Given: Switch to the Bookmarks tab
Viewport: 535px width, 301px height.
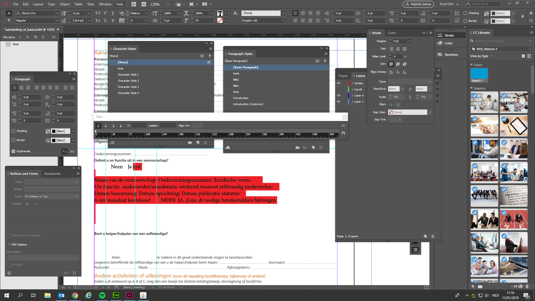Looking at the screenshot, I should [x=52, y=174].
